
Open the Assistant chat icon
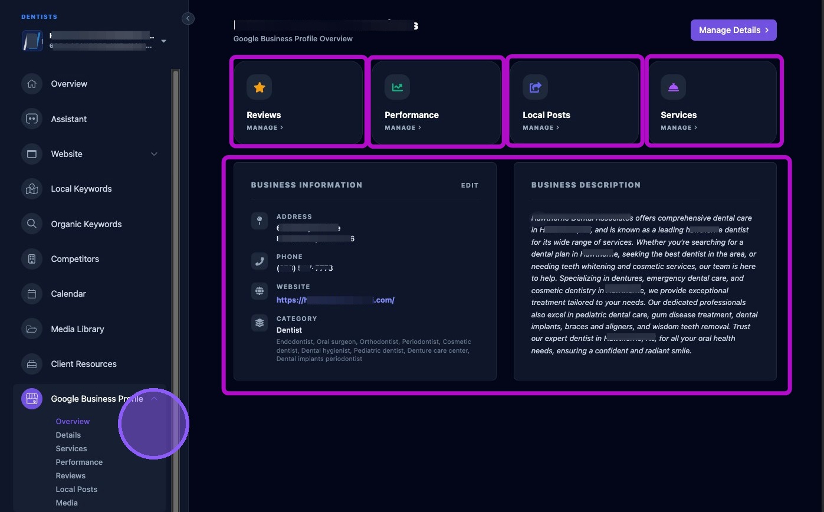pyautogui.click(x=32, y=119)
